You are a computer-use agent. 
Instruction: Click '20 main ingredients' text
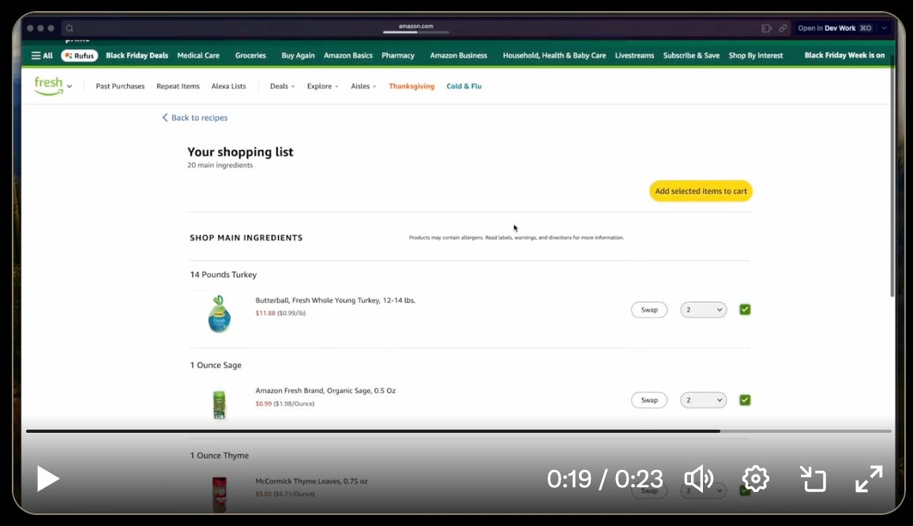click(220, 165)
